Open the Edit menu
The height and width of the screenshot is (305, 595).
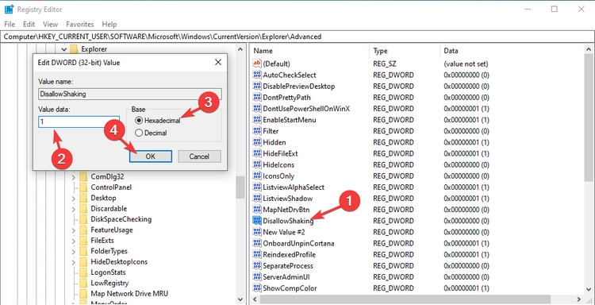coord(29,24)
